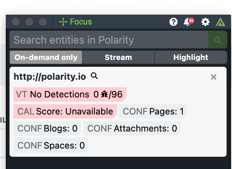Activate Focus mode crosshair icon
The width and height of the screenshot is (232, 169).
pyautogui.click(x=63, y=22)
